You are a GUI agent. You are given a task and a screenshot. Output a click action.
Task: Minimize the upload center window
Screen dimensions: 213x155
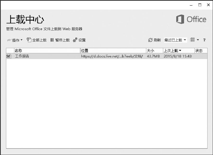click(x=191, y=5)
